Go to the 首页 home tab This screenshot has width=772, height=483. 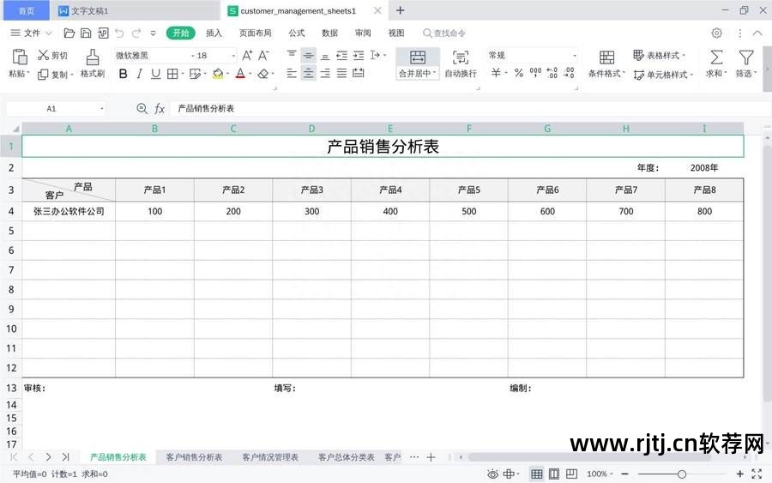coord(27,10)
